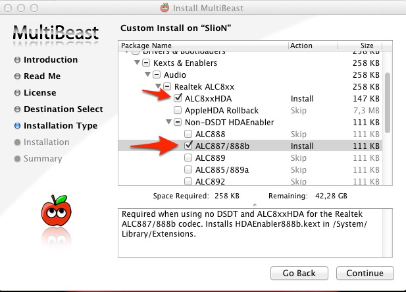This screenshot has height=292, width=406.
Task: Click the Installation Type step label
Action: point(61,125)
